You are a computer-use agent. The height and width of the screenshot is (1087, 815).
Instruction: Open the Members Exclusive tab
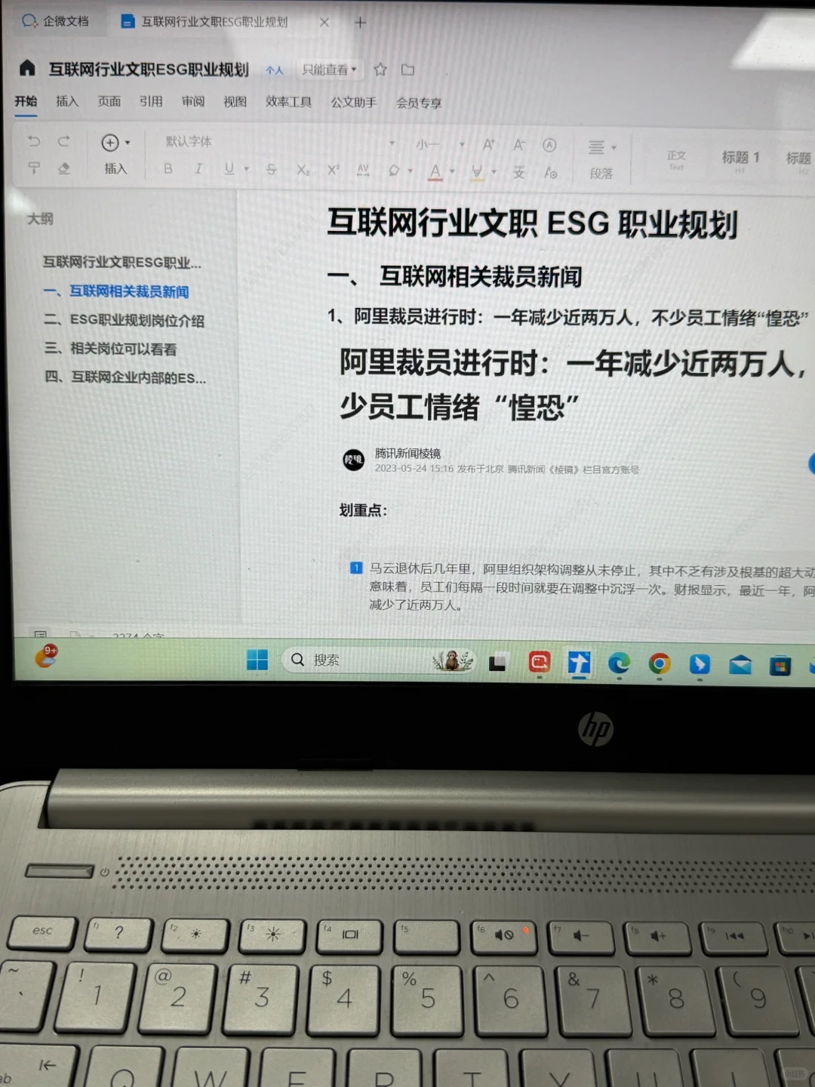419,103
